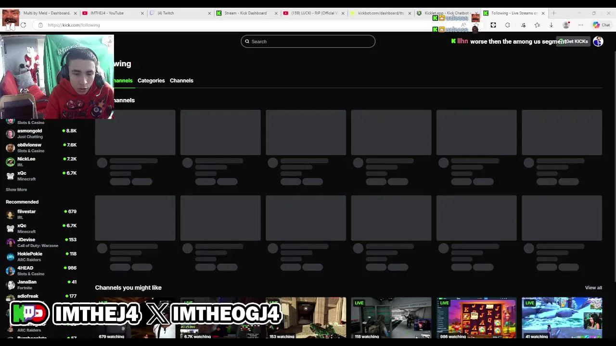
Task: Open the slots stream with 986 watching
Action: click(x=476, y=318)
